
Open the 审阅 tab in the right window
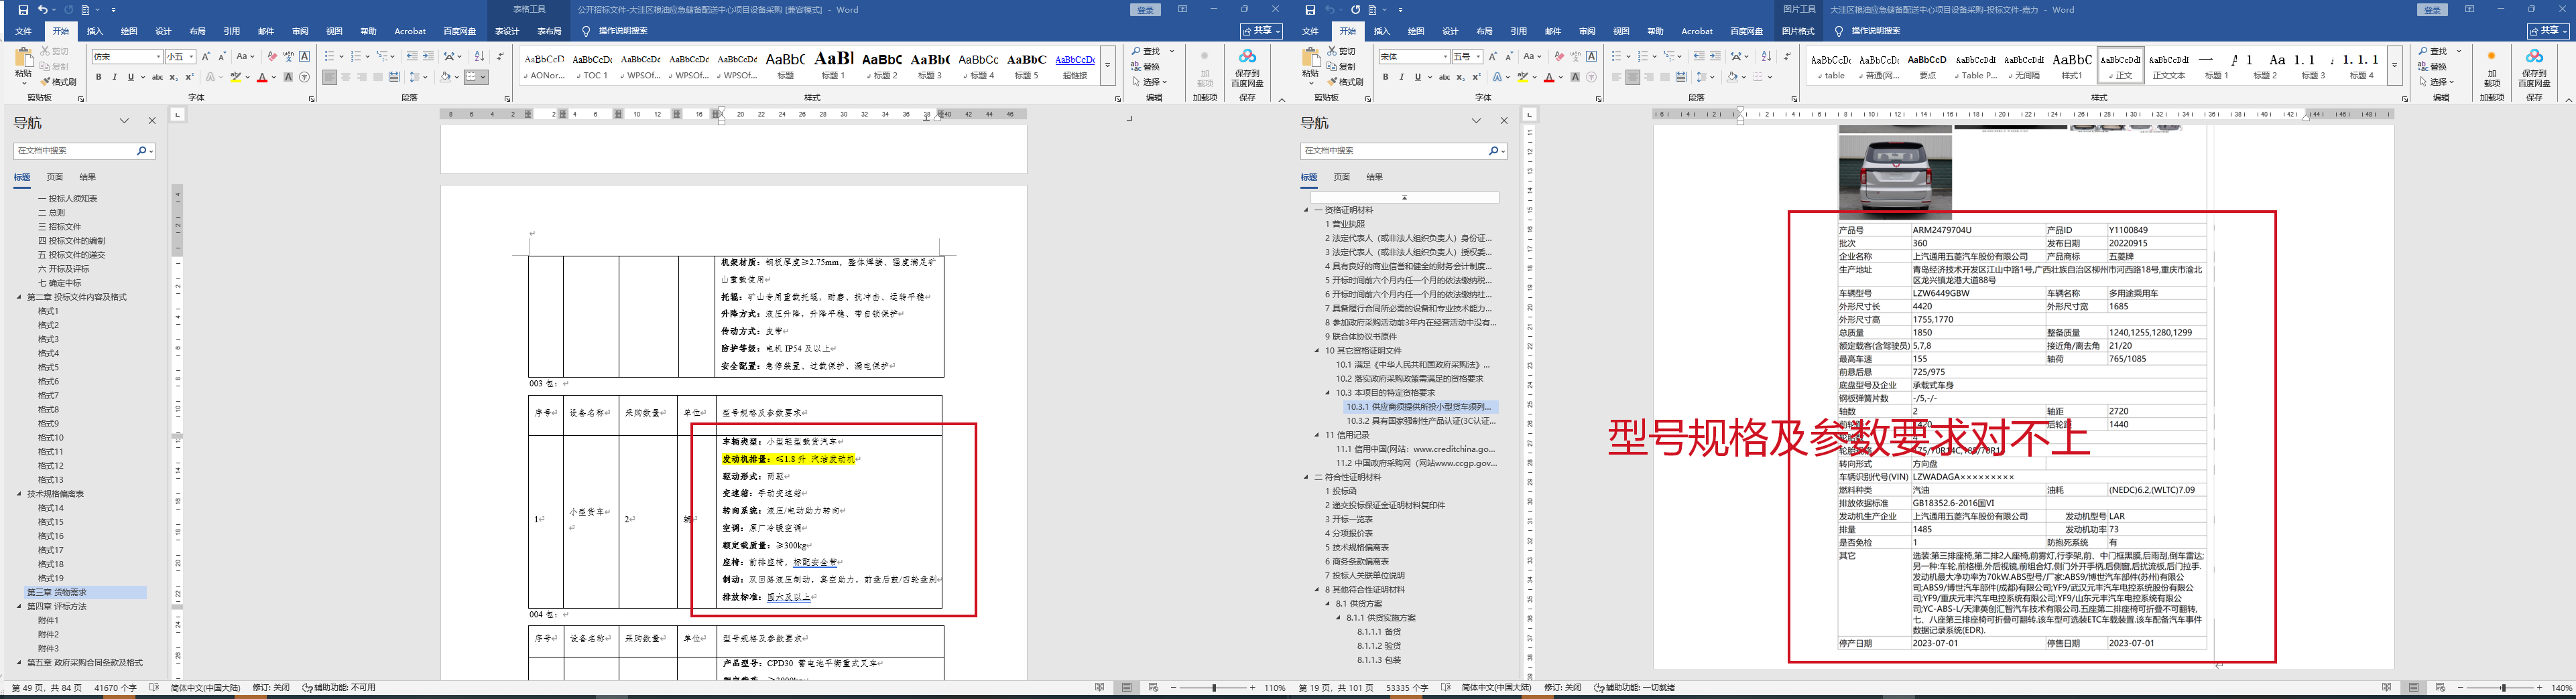click(x=1587, y=31)
